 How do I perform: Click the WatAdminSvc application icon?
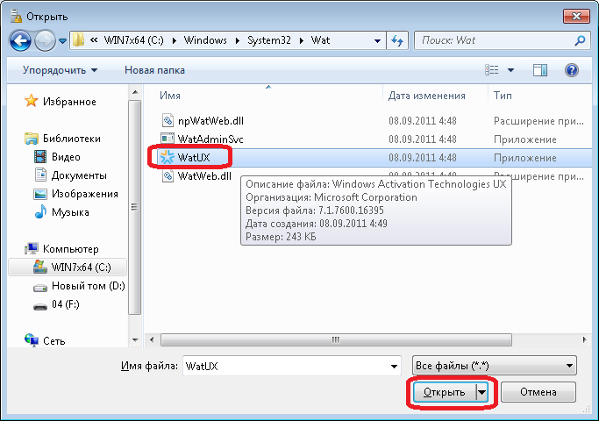coord(168,139)
